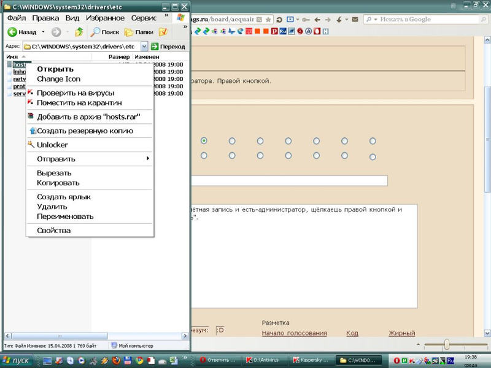The width and height of the screenshot is (491, 368).
Task: Go up one folder level icon
Action: pos(79,32)
